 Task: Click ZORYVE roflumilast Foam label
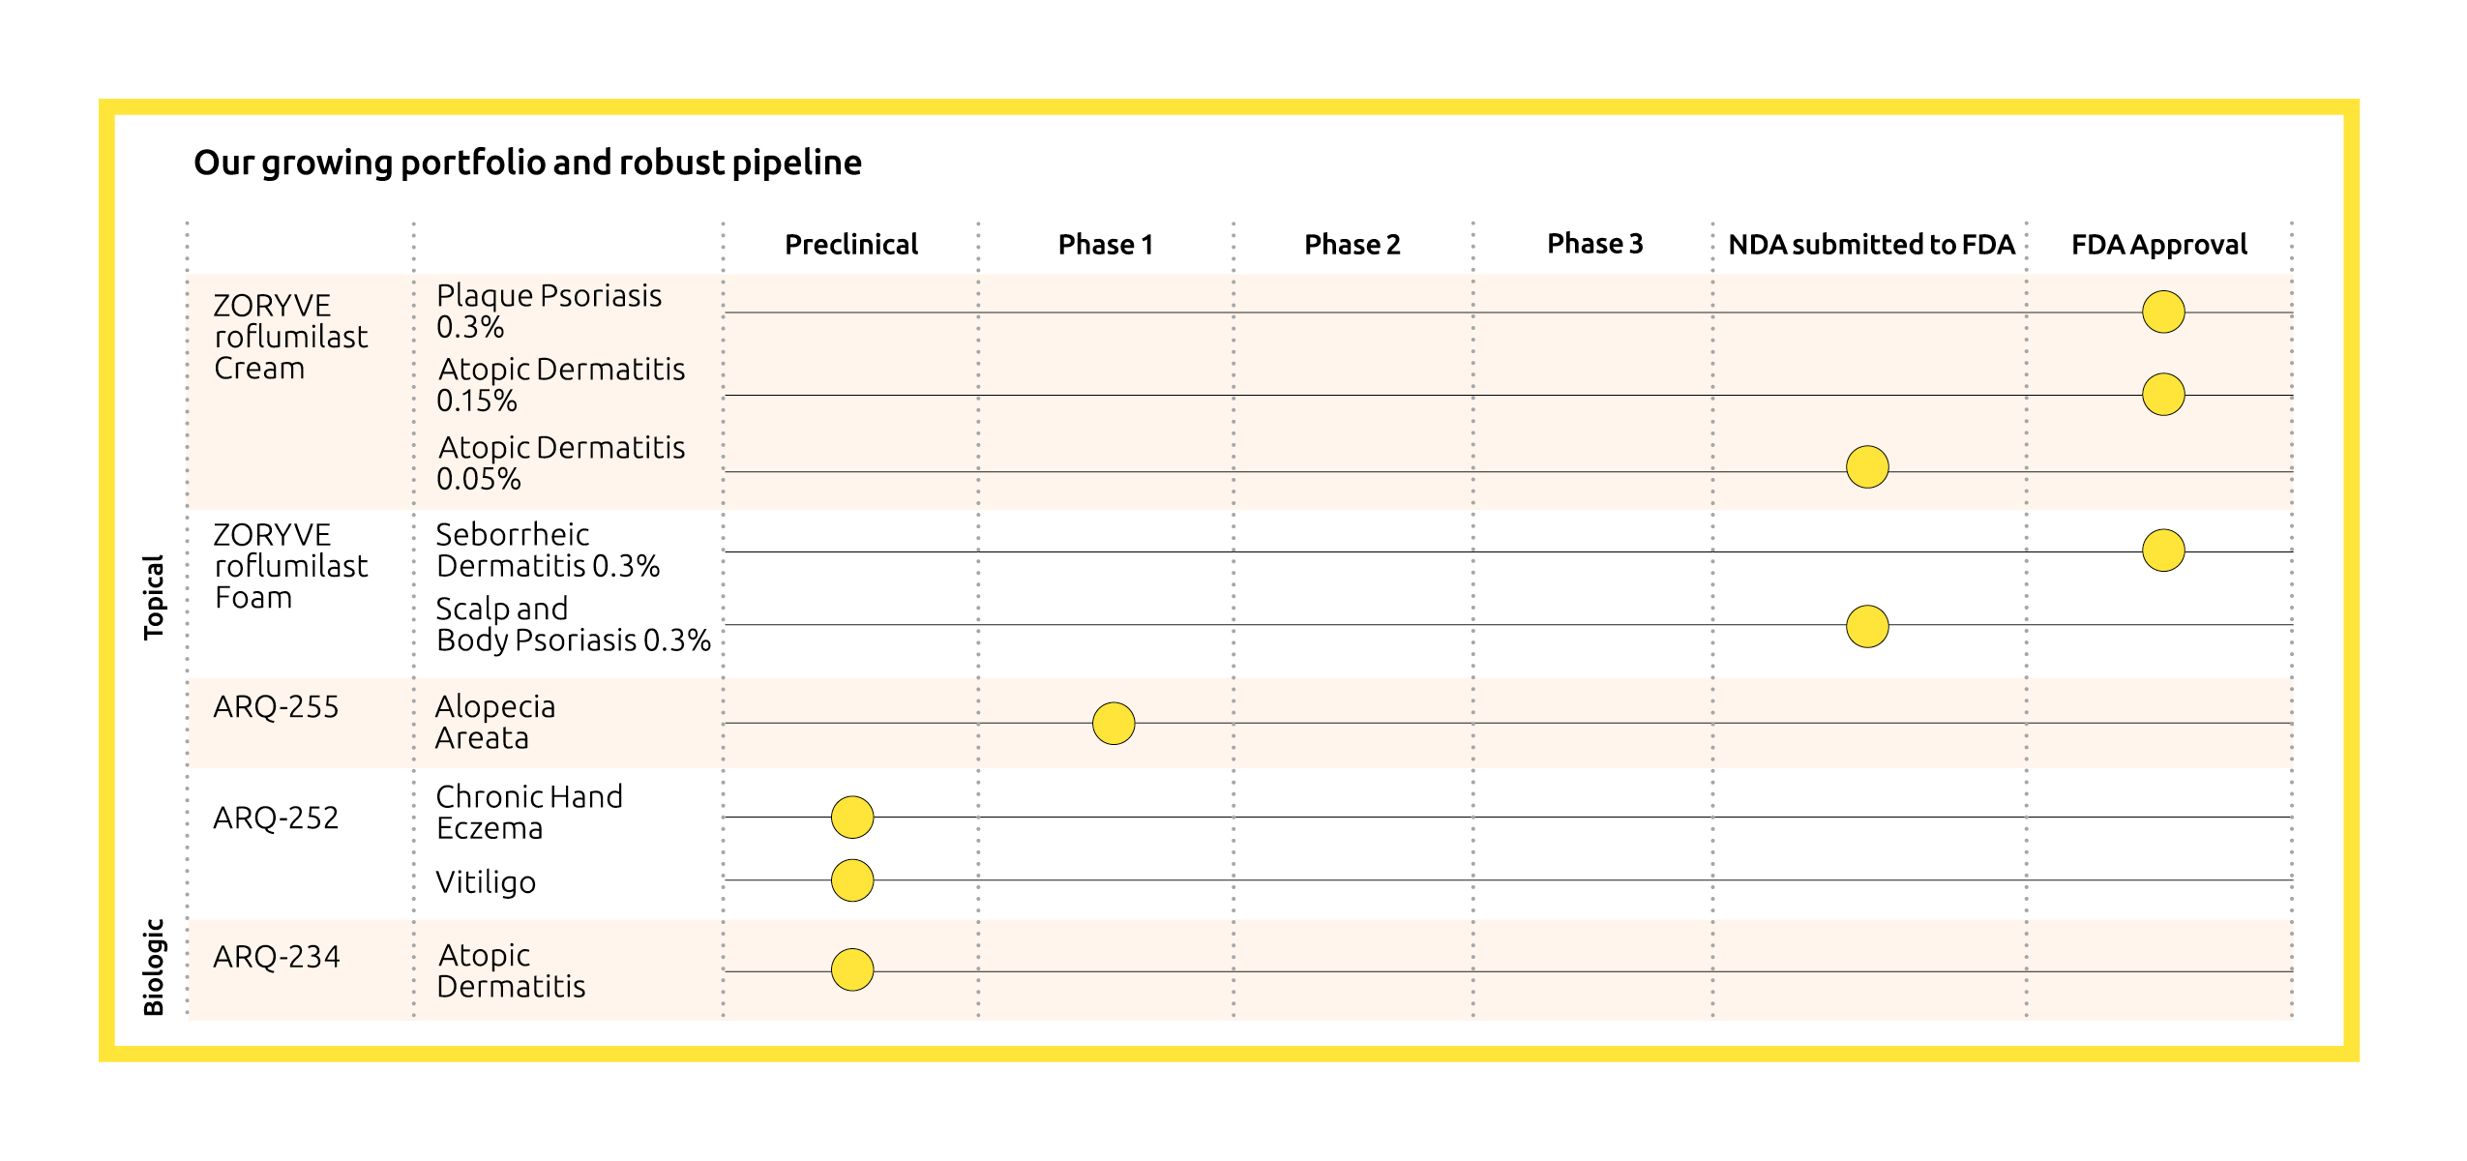[x=290, y=566]
